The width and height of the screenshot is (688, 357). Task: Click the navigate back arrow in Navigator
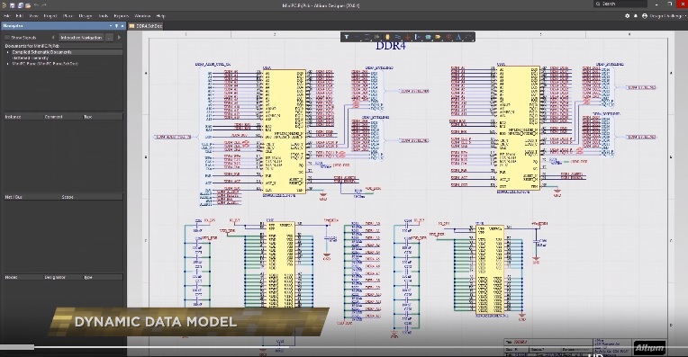(53, 38)
